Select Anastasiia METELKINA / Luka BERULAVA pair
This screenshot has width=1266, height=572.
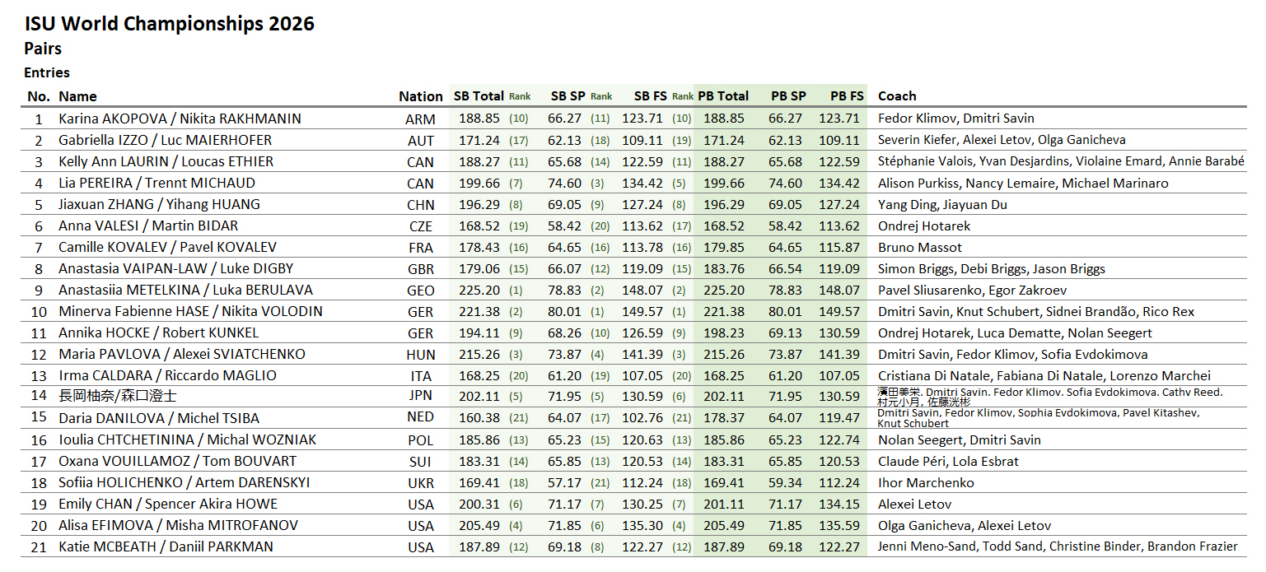185,290
